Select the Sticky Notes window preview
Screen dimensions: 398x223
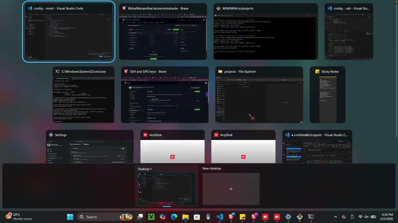point(327,95)
